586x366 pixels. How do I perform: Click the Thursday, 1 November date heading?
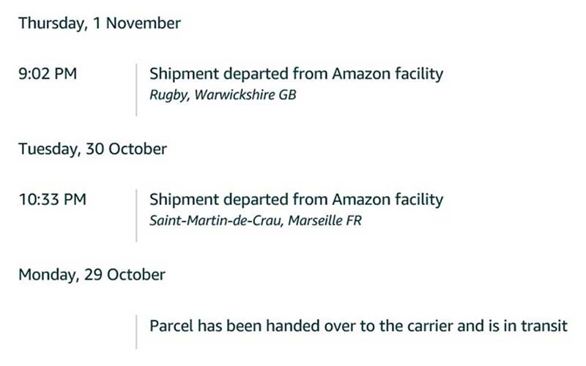click(100, 23)
